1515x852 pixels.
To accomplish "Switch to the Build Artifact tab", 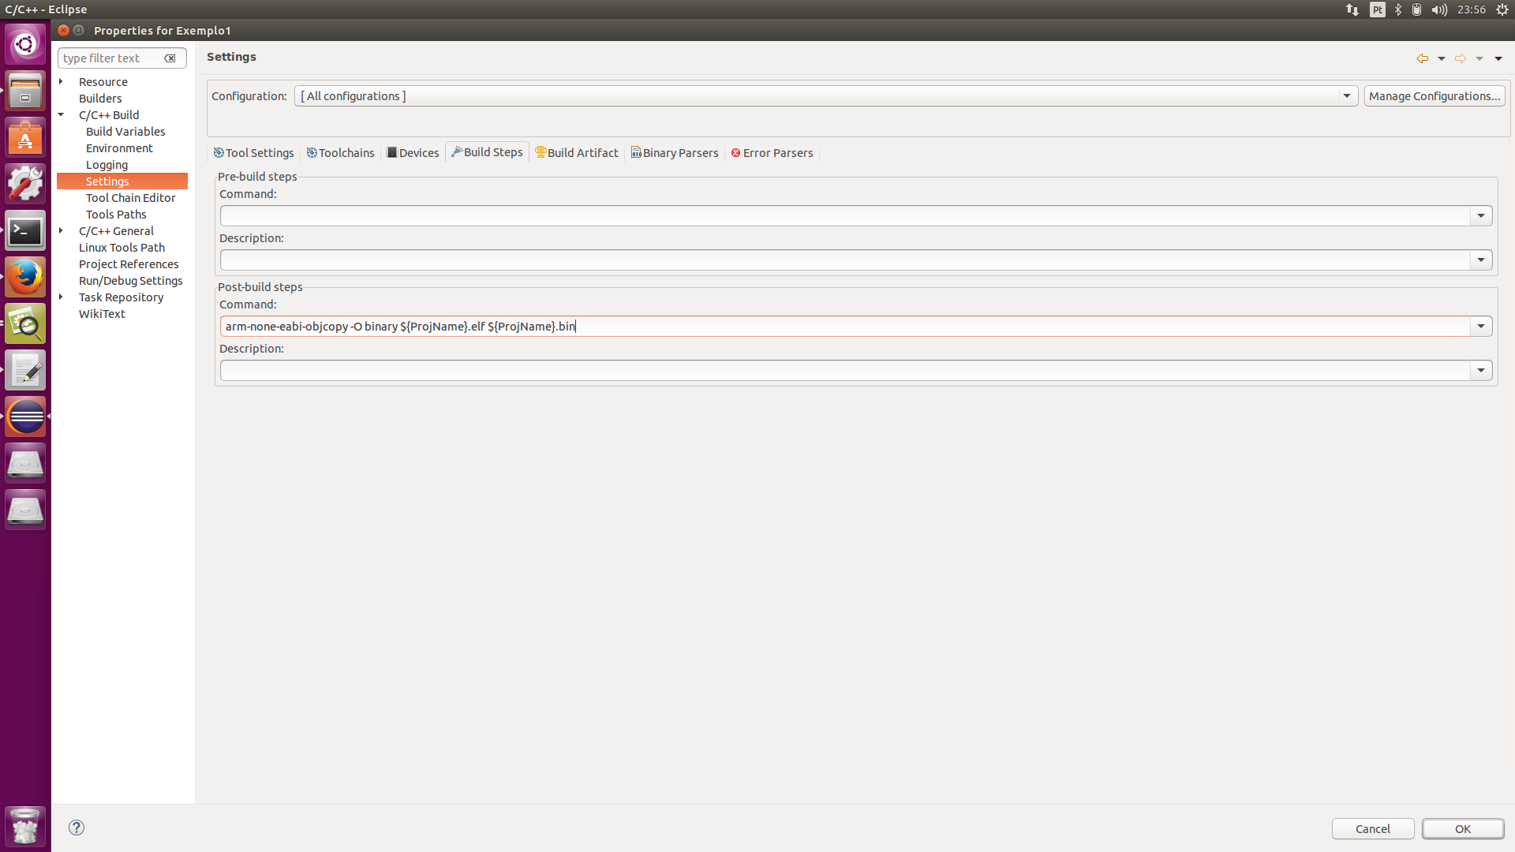I will pos(576,153).
